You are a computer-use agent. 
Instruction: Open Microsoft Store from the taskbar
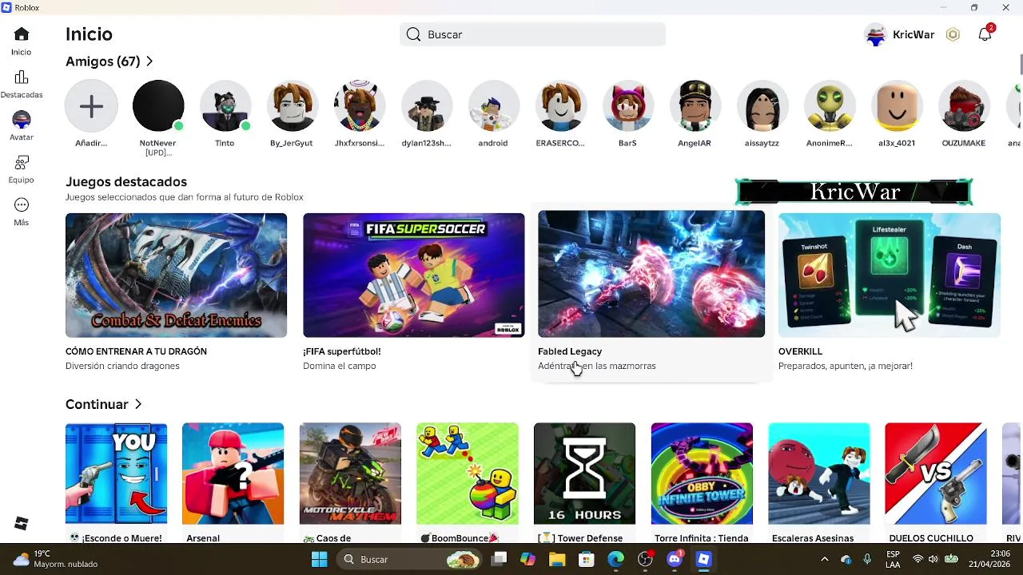click(587, 559)
